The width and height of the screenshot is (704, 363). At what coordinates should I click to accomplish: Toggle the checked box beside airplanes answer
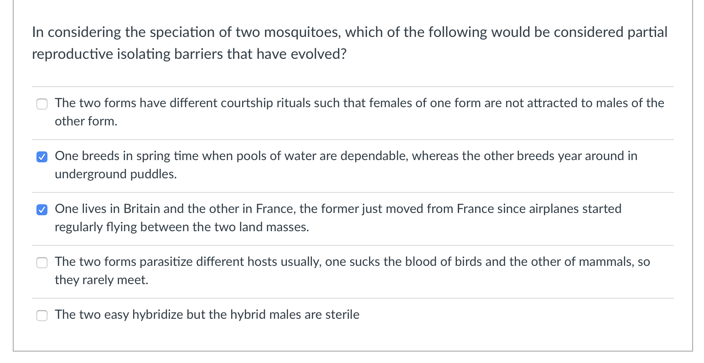coord(41,209)
